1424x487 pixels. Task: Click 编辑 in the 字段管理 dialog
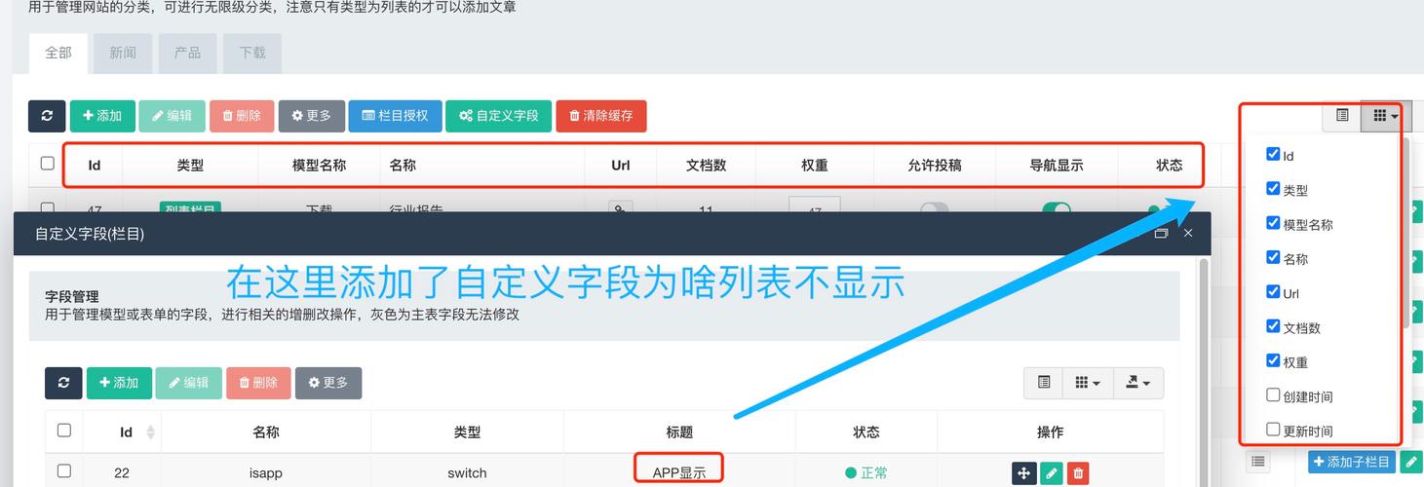(189, 383)
